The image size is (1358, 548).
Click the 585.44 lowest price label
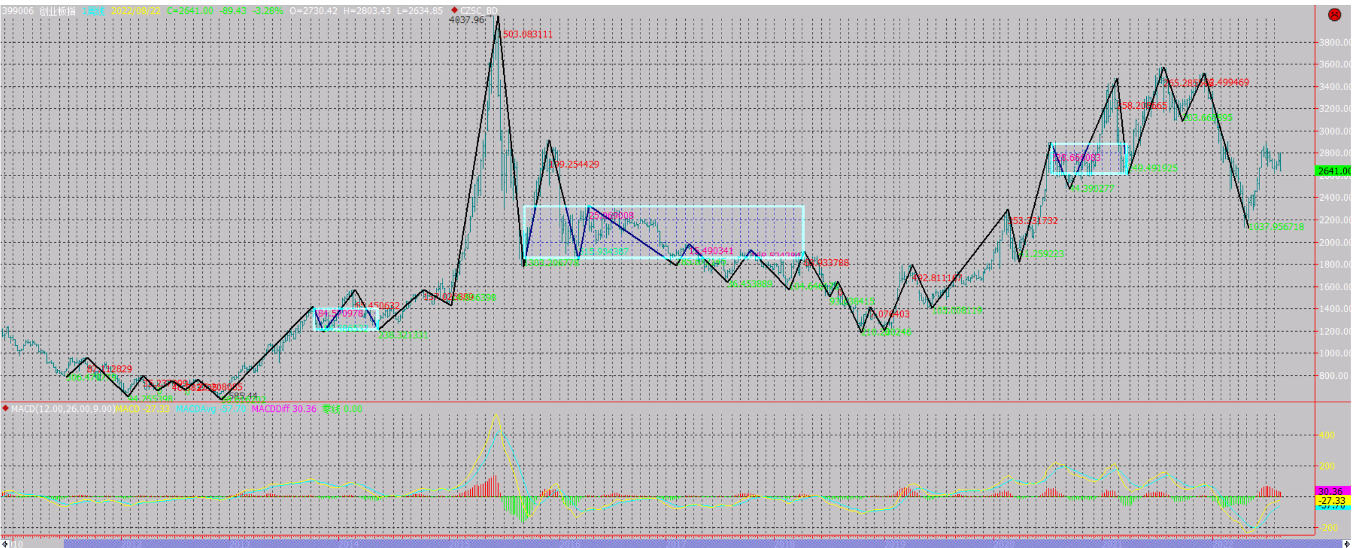243,396
